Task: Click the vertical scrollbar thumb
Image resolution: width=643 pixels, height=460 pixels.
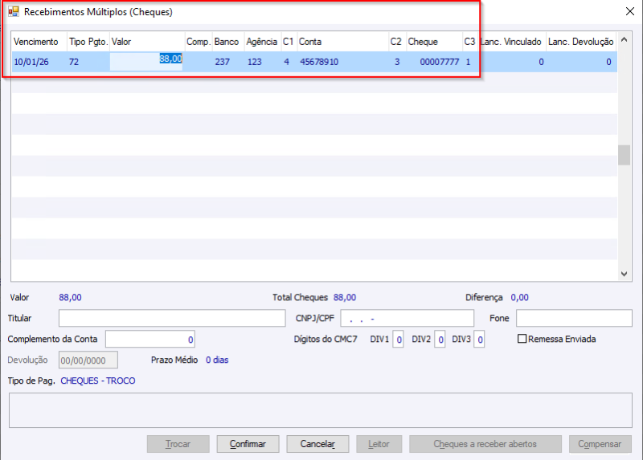Action: point(625,155)
